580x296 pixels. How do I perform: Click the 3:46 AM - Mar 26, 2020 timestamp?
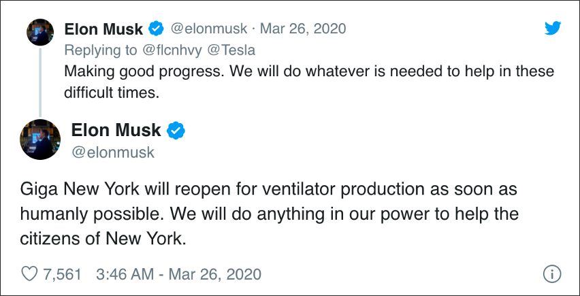[179, 274]
